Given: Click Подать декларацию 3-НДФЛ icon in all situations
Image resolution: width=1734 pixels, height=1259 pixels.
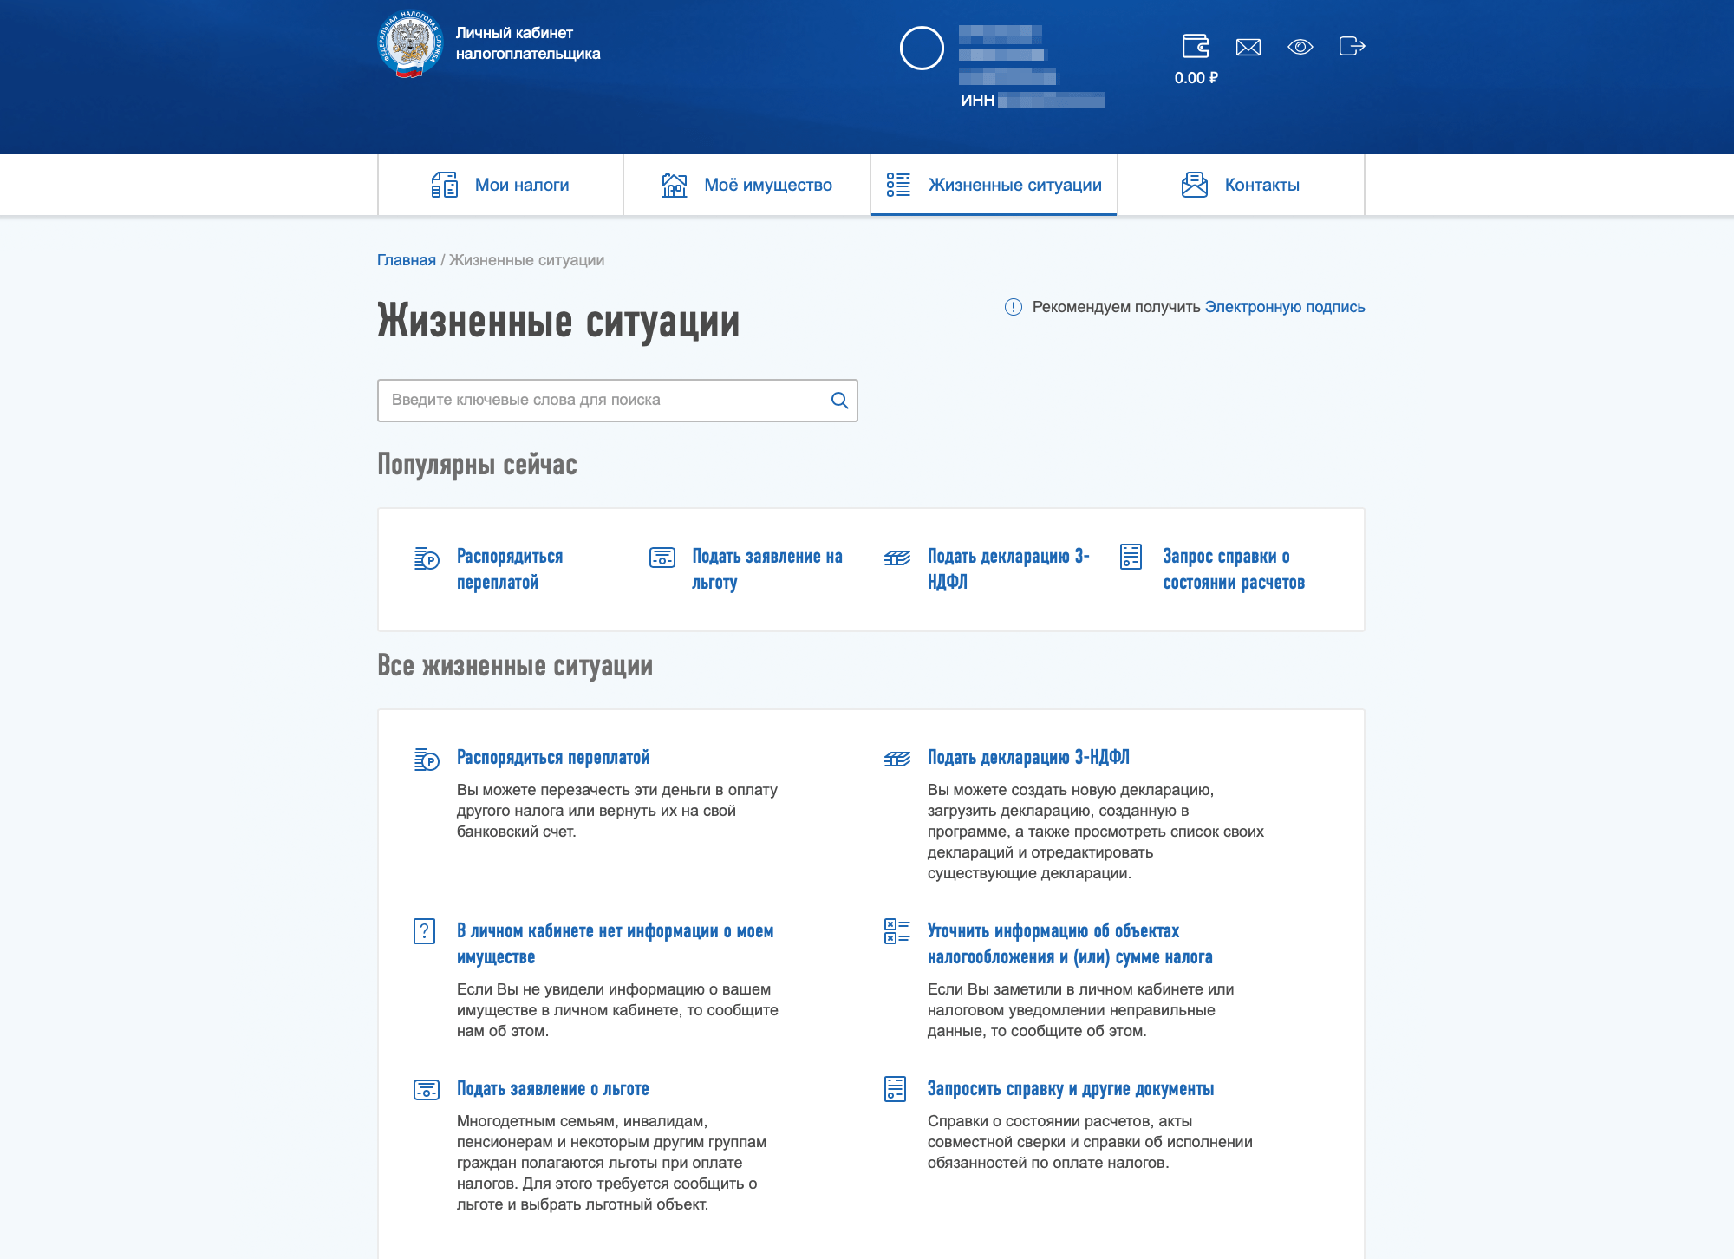Looking at the screenshot, I should (897, 760).
